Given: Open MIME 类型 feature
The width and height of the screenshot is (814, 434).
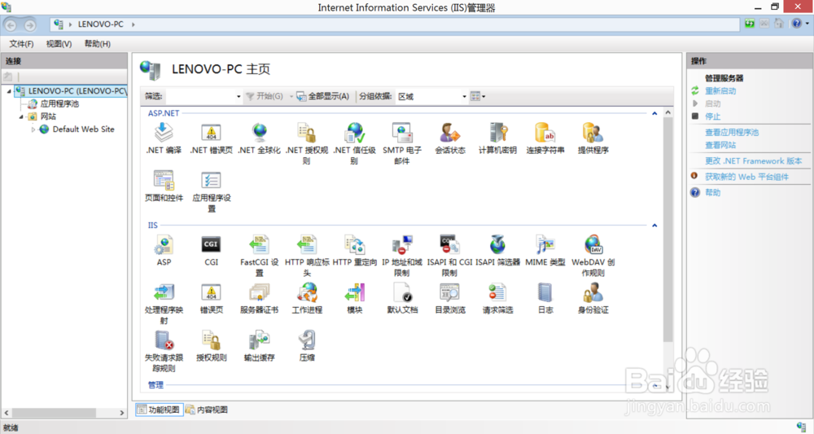Looking at the screenshot, I should [545, 250].
